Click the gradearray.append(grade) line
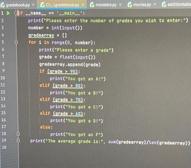 (x=70, y=64)
